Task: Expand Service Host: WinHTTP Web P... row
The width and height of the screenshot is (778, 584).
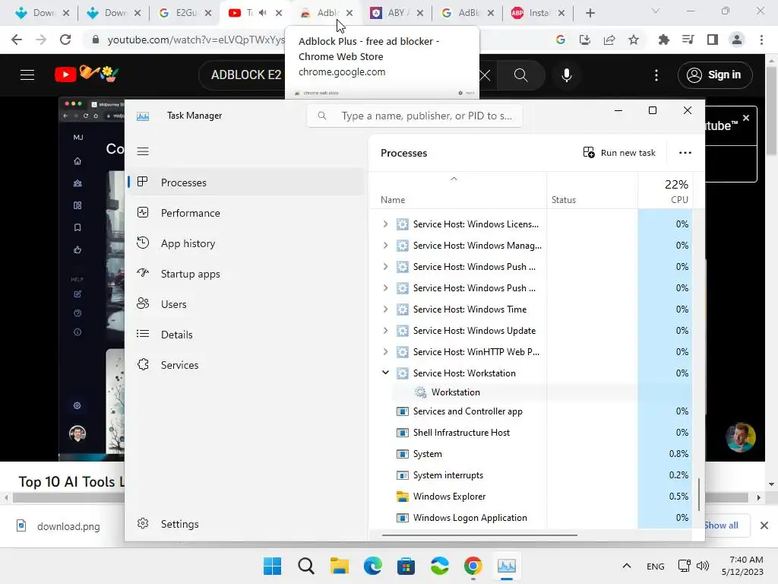Action: click(x=385, y=351)
